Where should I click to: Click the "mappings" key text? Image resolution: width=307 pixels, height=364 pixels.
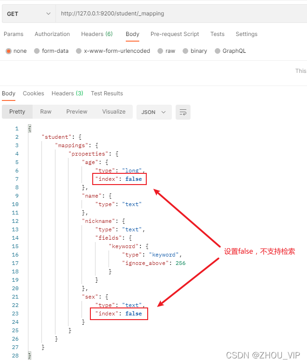coord(72,145)
